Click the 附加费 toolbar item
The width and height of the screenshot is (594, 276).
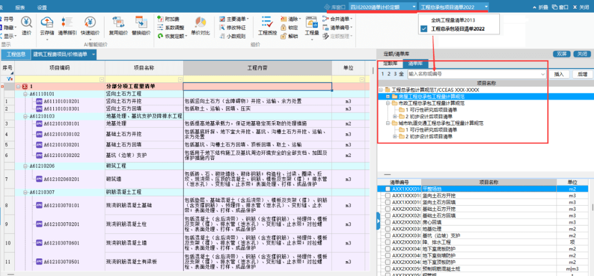click(169, 19)
